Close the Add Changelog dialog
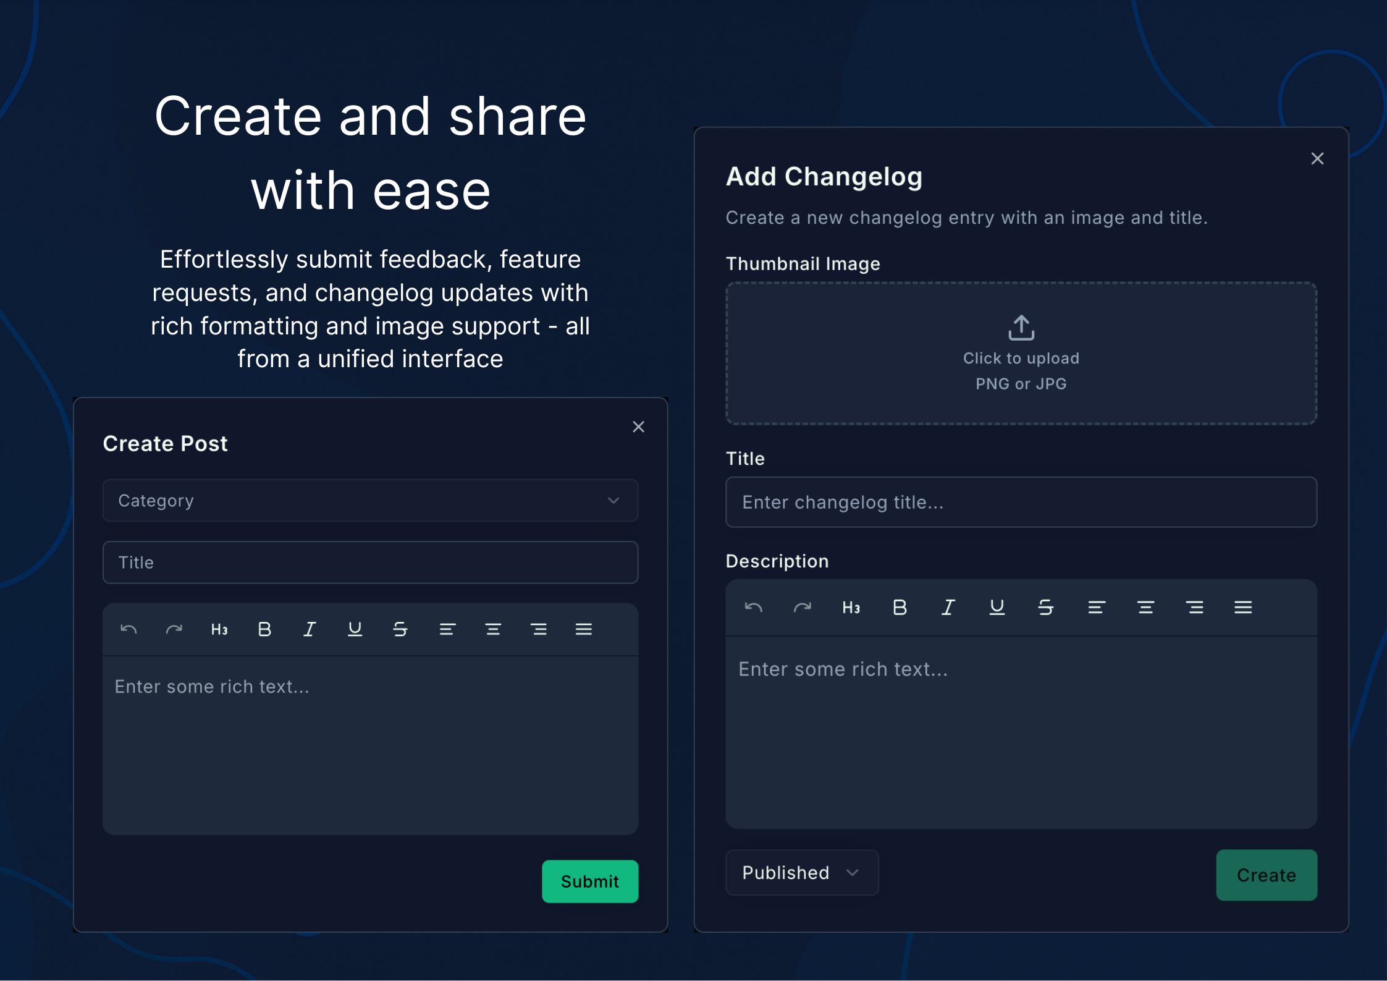This screenshot has width=1387, height=981. point(1317,159)
